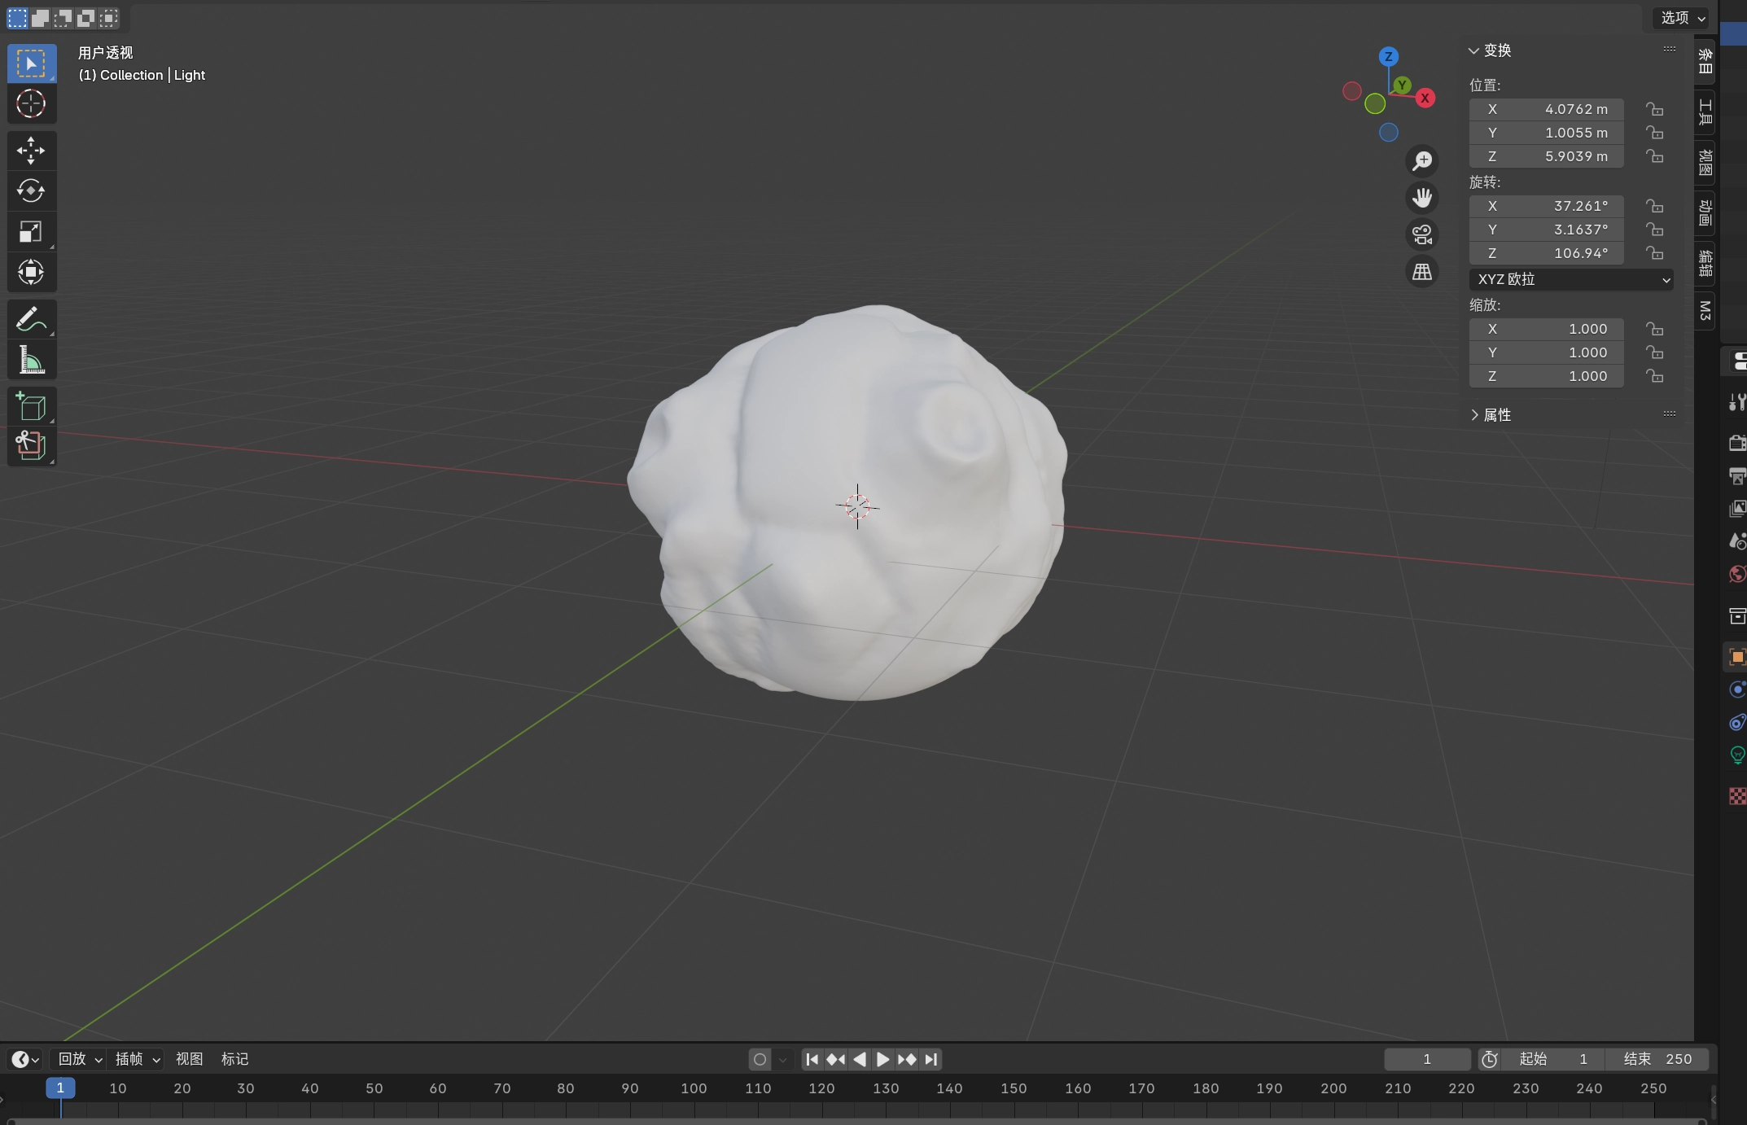Expand the 属性 panel
This screenshot has height=1125, width=1747.
point(1496,414)
